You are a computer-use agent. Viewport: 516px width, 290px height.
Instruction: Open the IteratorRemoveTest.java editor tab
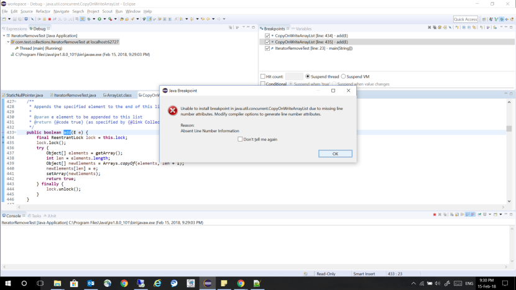73,95
